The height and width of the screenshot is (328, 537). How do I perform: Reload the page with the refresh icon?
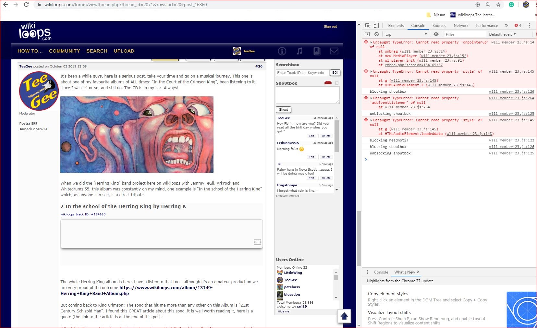[x=26, y=5]
